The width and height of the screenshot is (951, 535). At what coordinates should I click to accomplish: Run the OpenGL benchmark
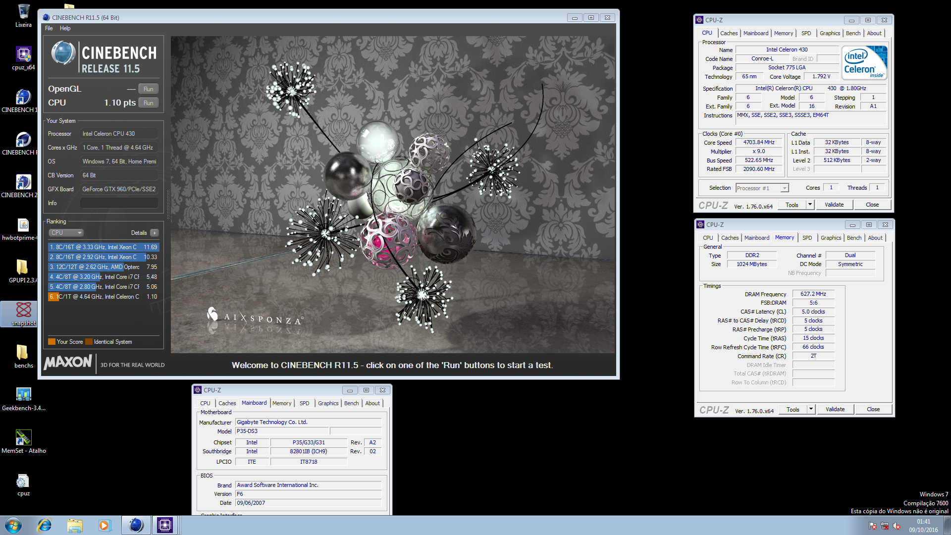(148, 89)
